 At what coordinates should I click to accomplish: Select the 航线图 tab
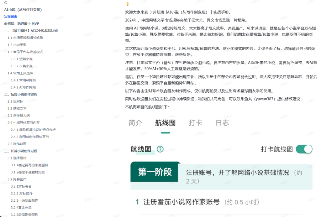pyautogui.click(x=165, y=123)
